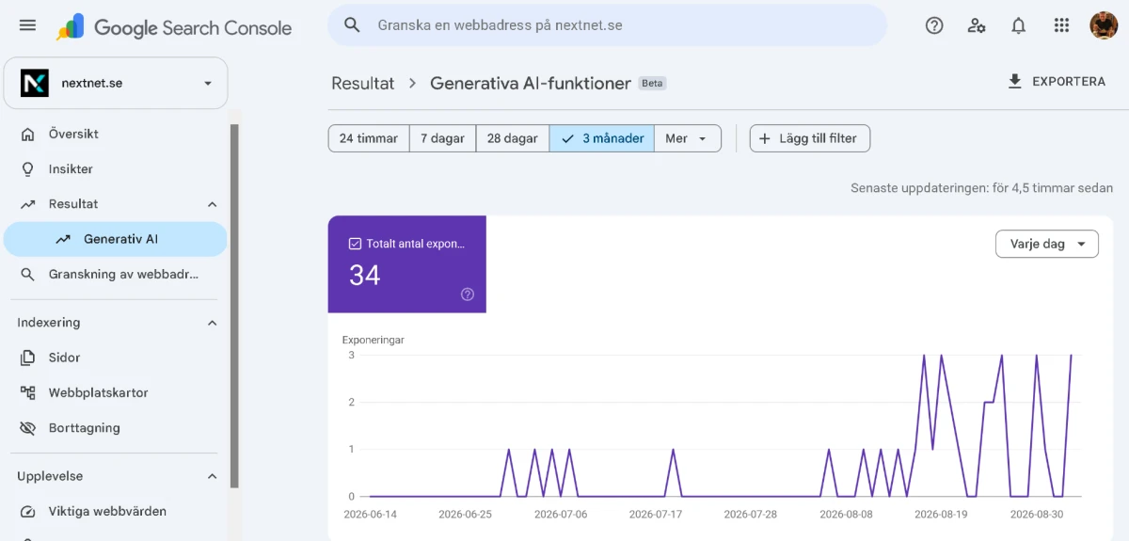1129x541 pixels.
Task: Open notifications bell
Action: 1018,25
